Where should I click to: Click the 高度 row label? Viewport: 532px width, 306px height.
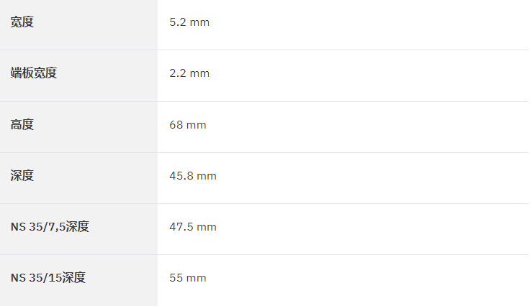click(x=22, y=124)
